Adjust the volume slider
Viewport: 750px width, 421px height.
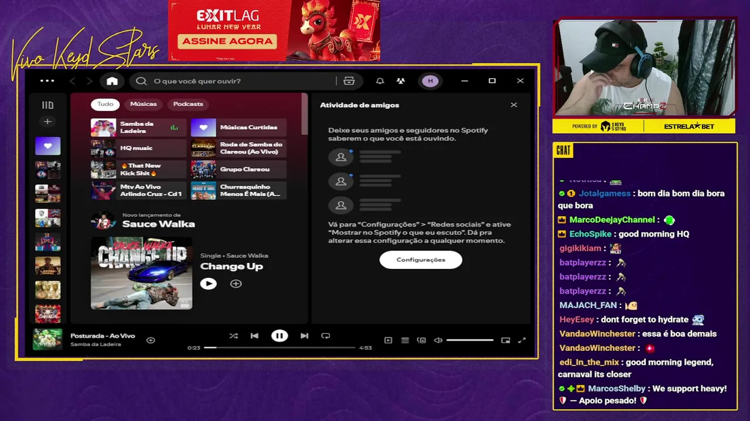tap(470, 340)
